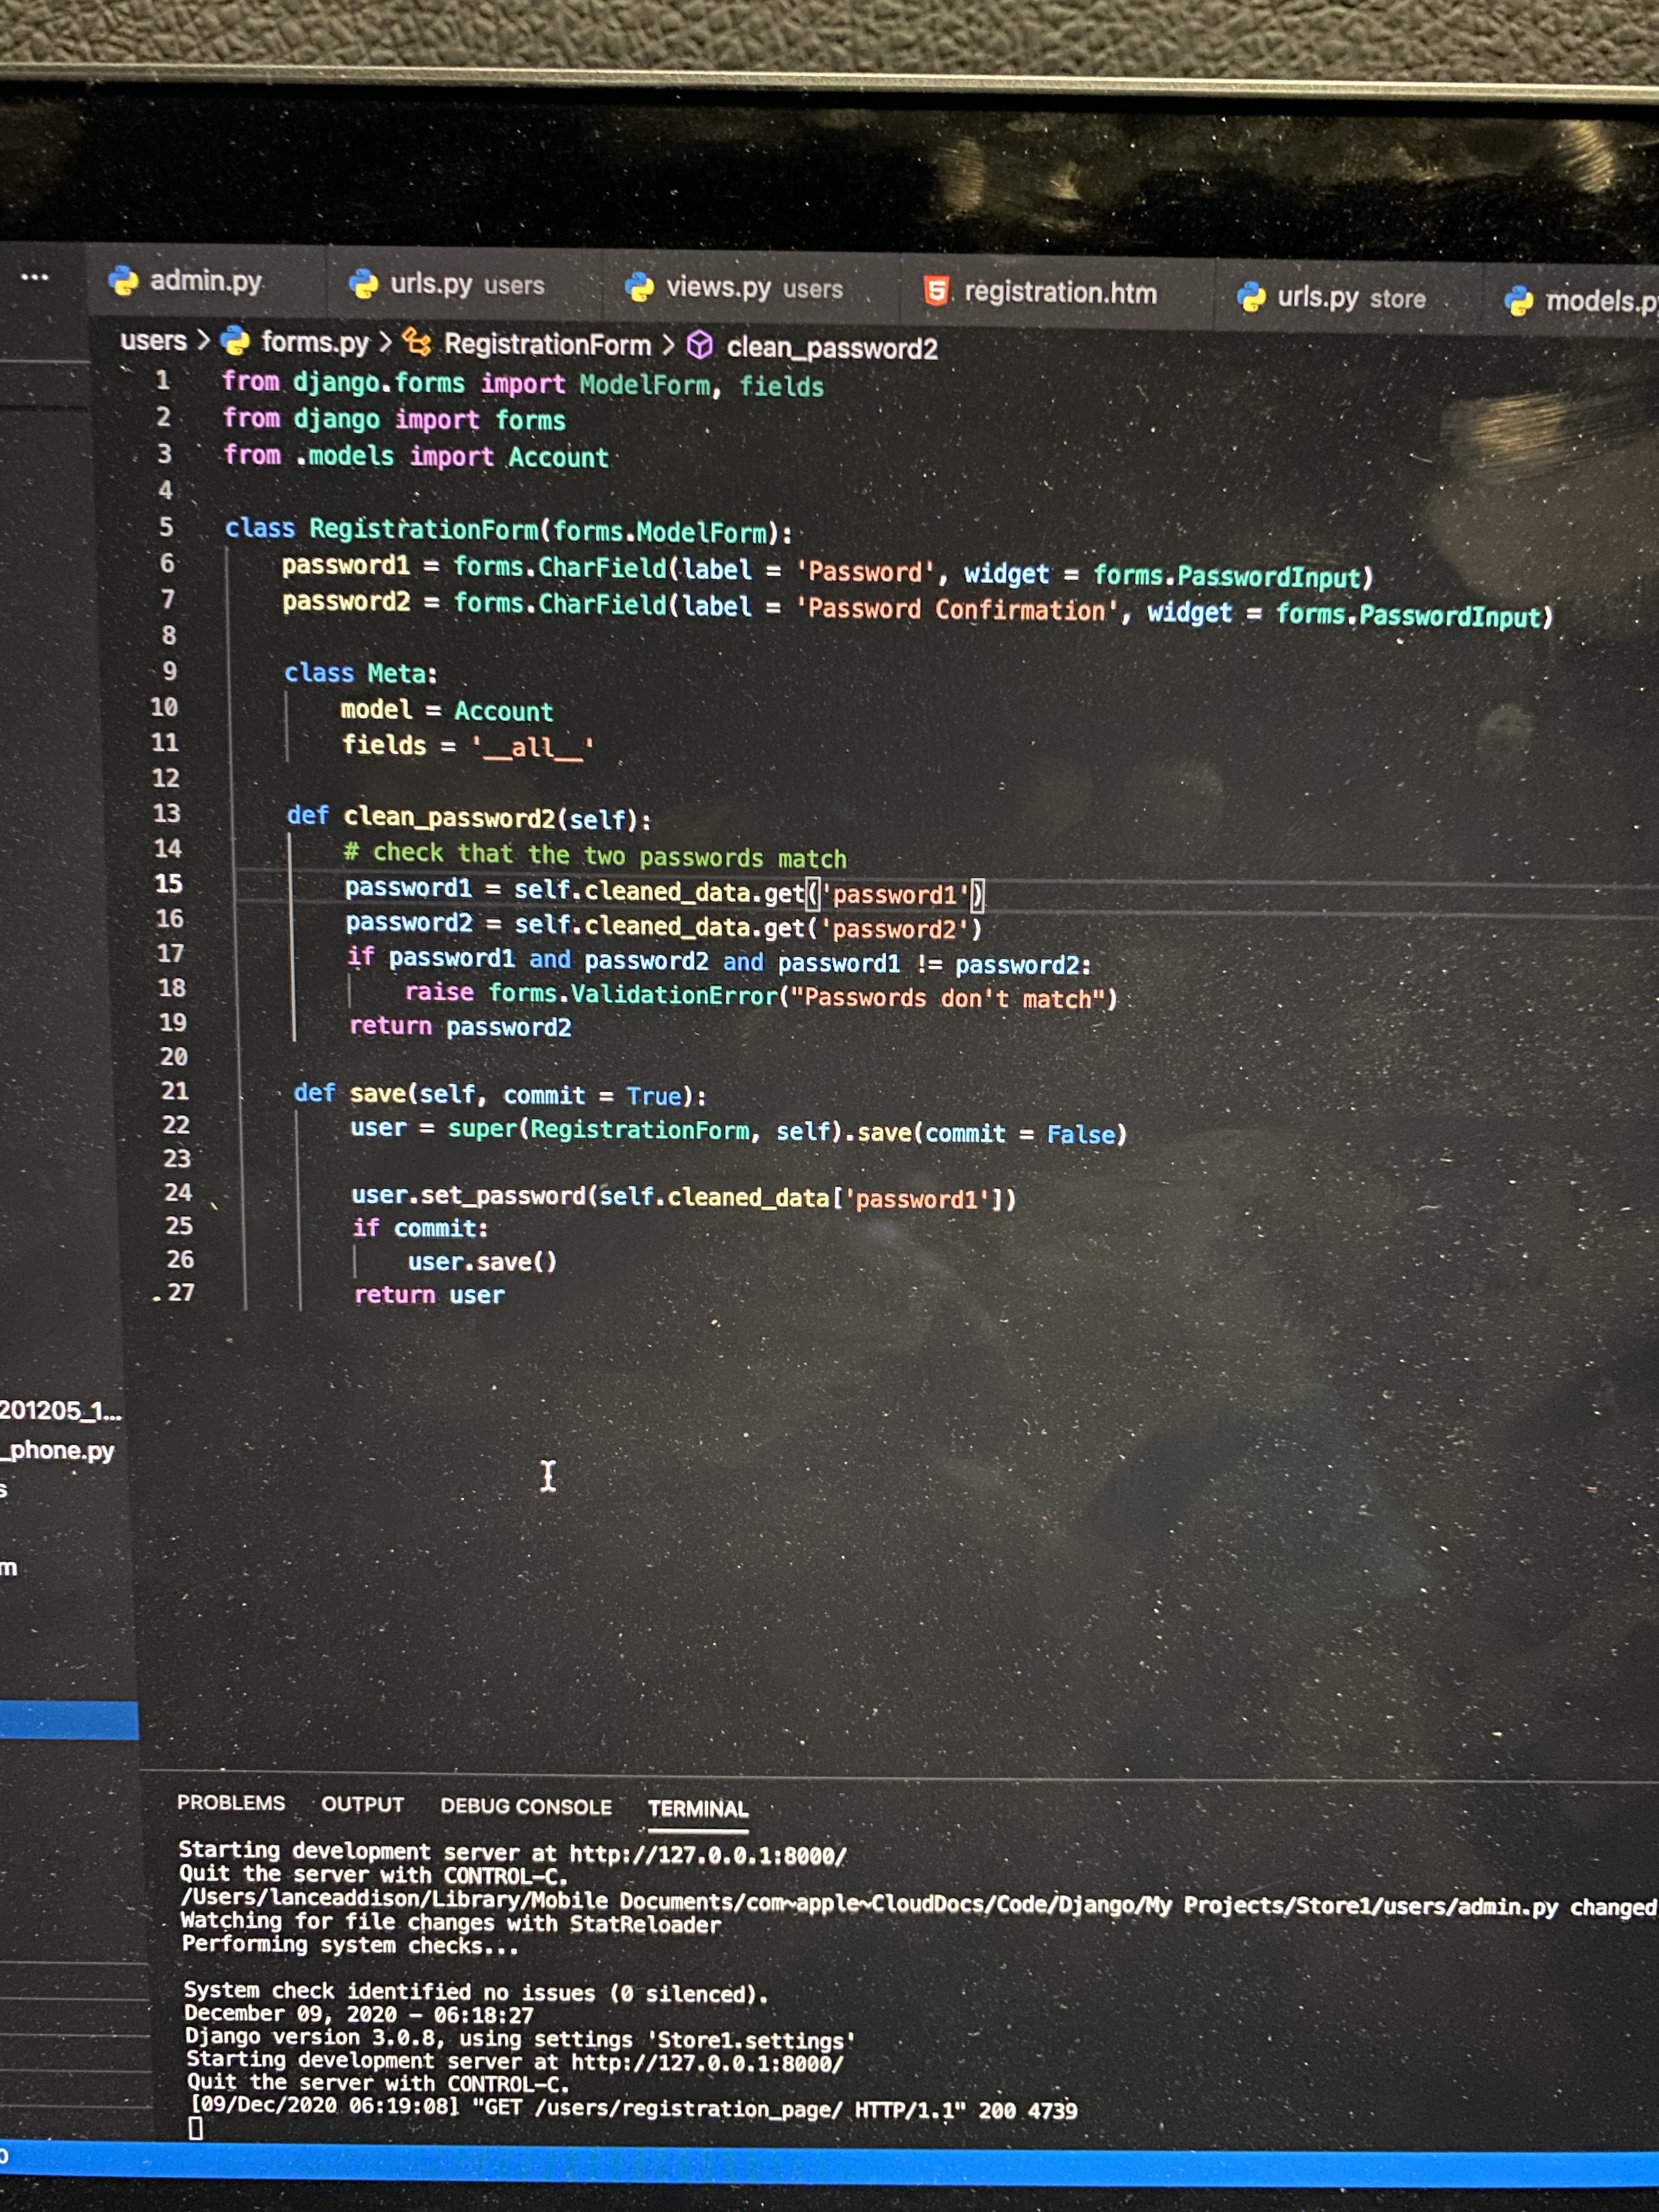The image size is (1659, 2212).
Task: Click 'class Meta:' on line 9
Action: click(x=361, y=673)
